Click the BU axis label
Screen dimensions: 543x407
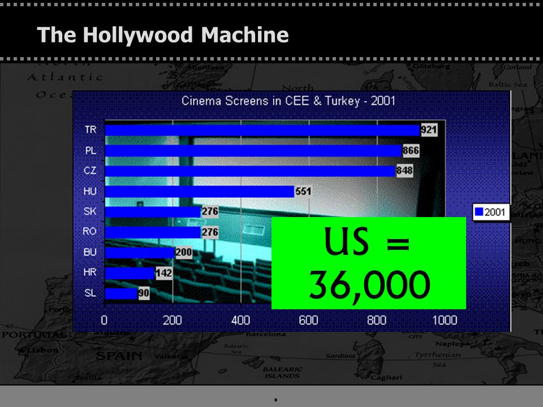[90, 252]
